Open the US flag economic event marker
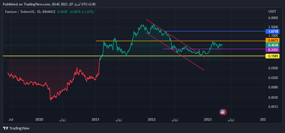The height and width of the screenshot is (133, 285). pos(222,112)
